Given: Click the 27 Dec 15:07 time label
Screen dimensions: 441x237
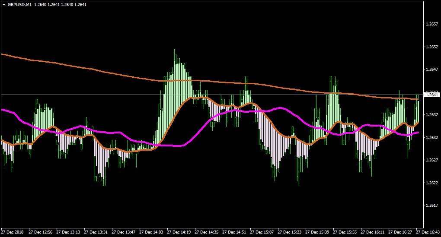Looking at the screenshot, I should [x=262, y=232].
